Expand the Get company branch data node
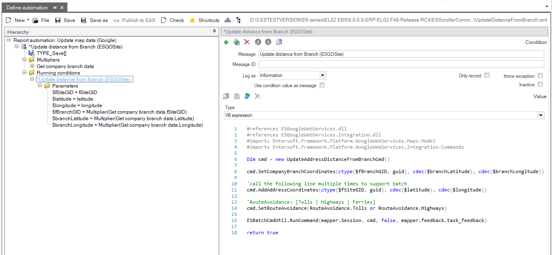 pyautogui.click(x=32, y=66)
